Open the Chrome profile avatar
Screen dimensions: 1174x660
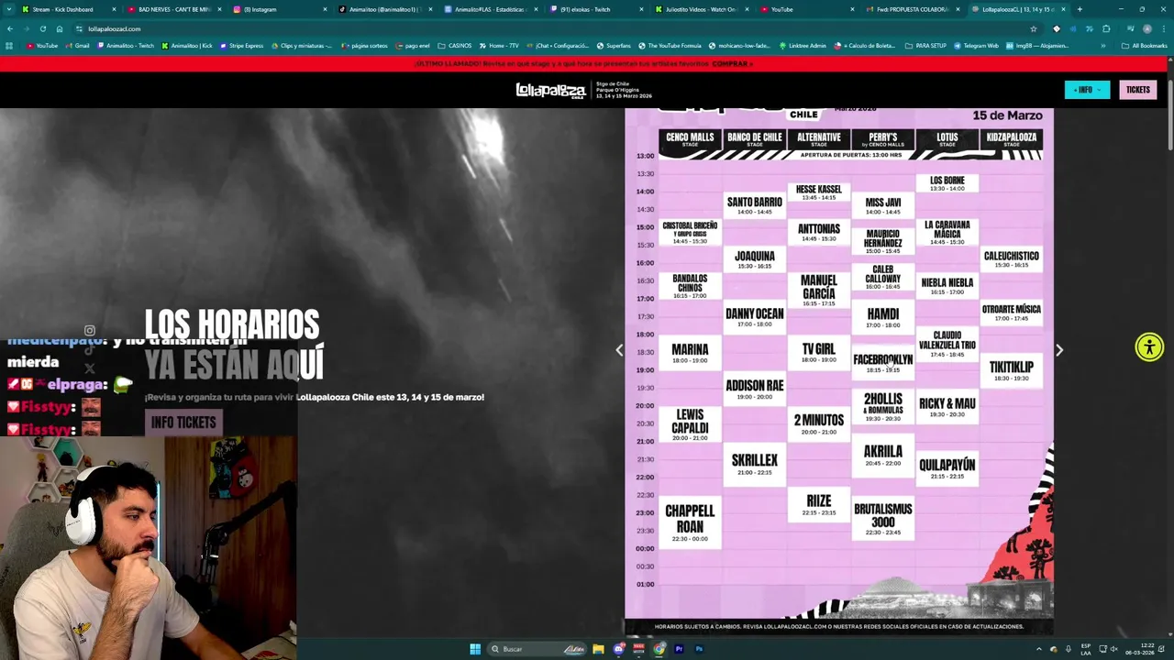(1146, 28)
